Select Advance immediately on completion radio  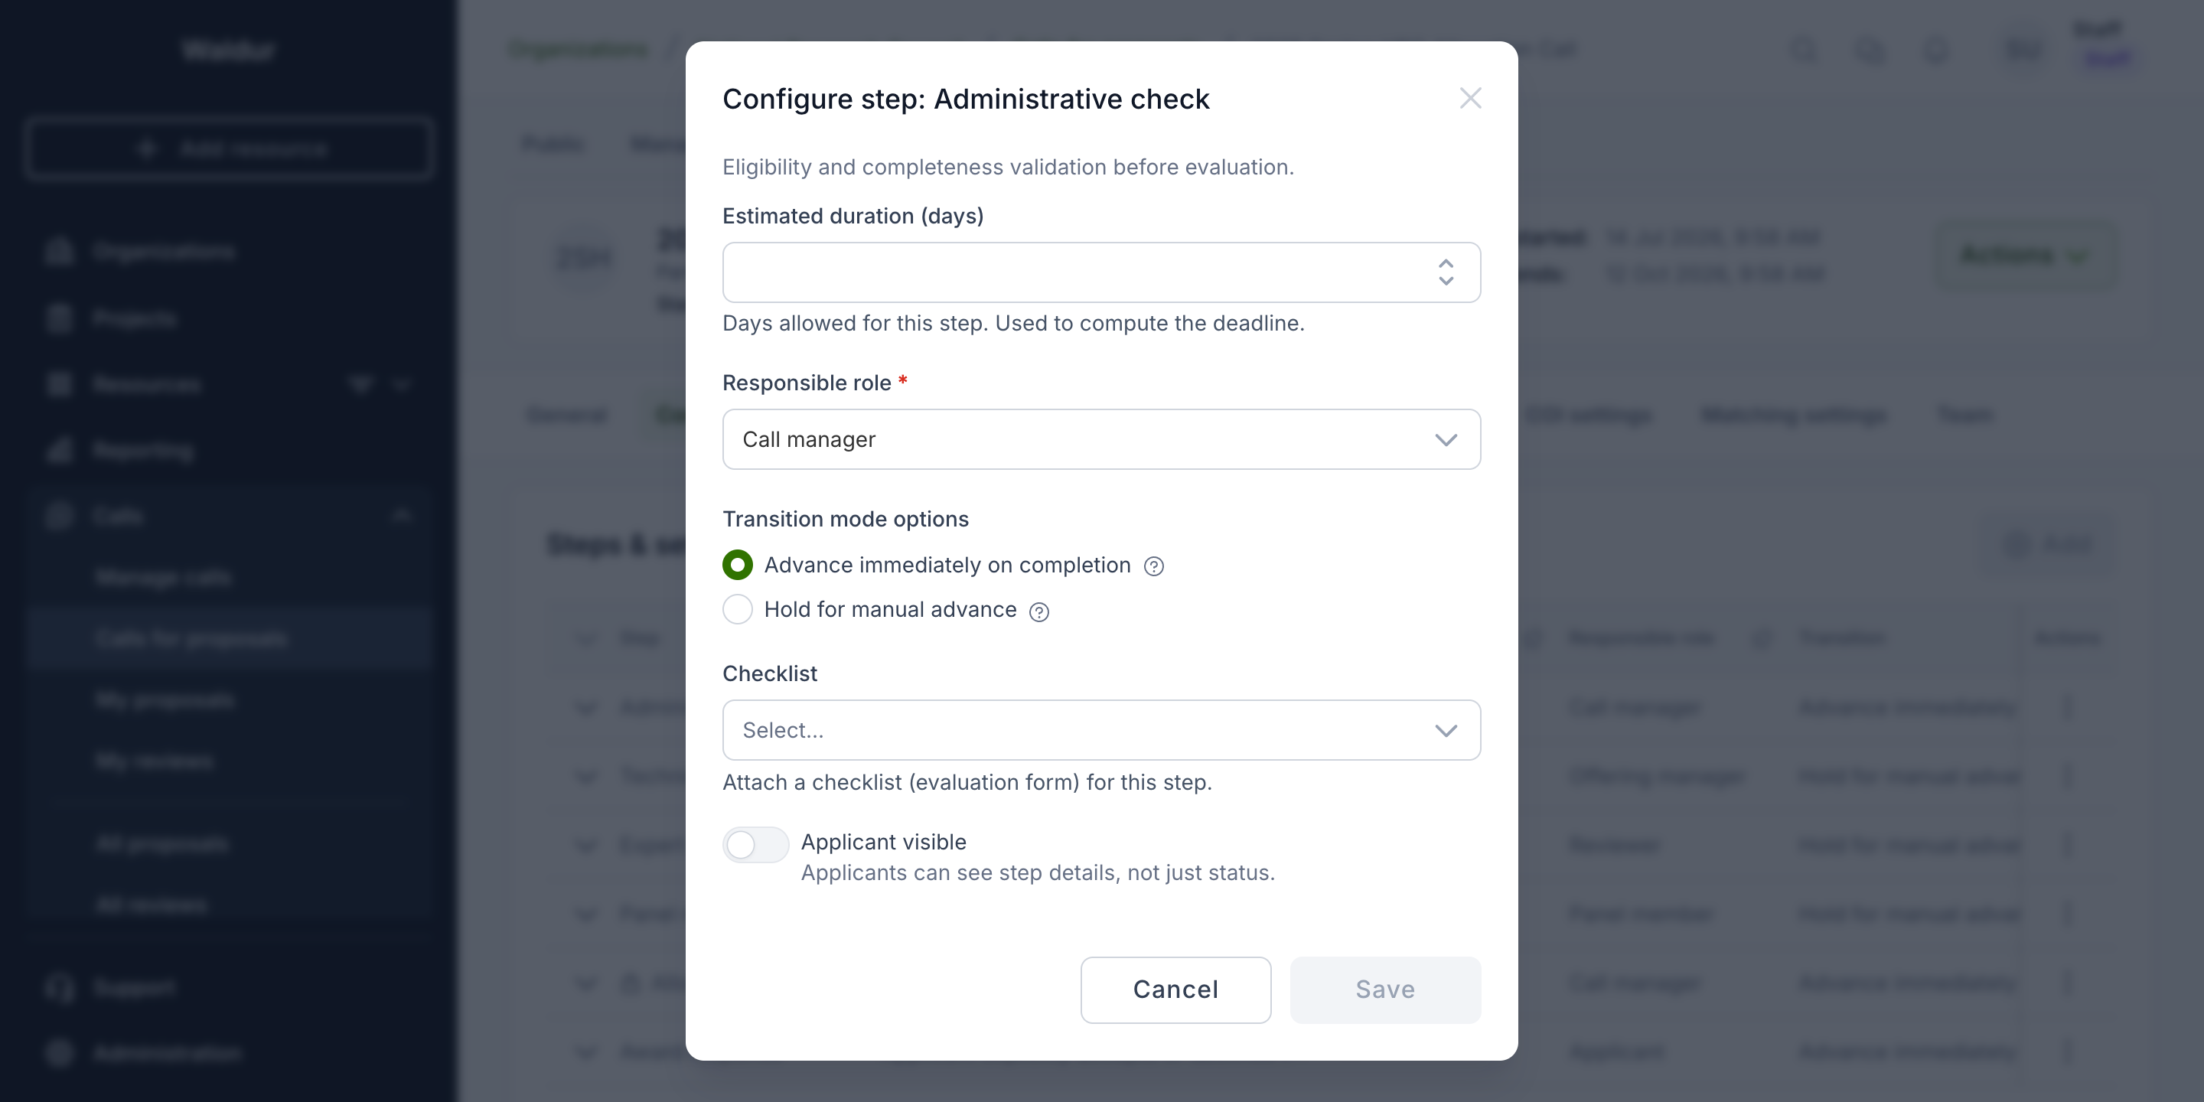[x=738, y=565]
